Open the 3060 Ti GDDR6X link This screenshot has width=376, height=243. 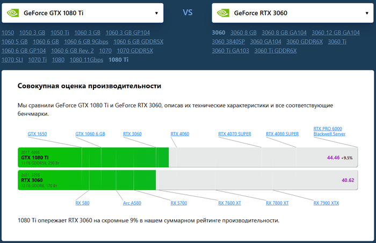[x=275, y=51]
